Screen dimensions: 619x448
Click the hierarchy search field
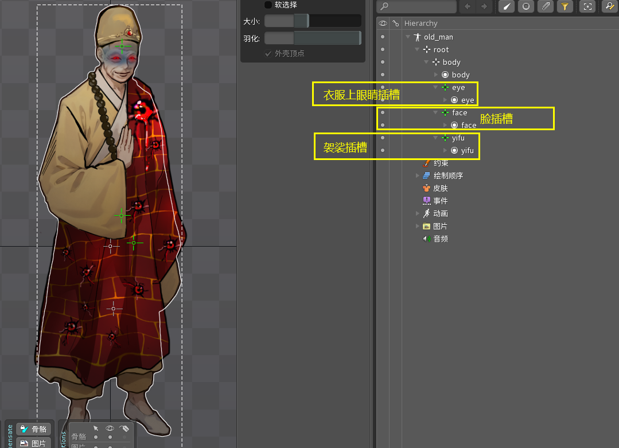click(417, 6)
